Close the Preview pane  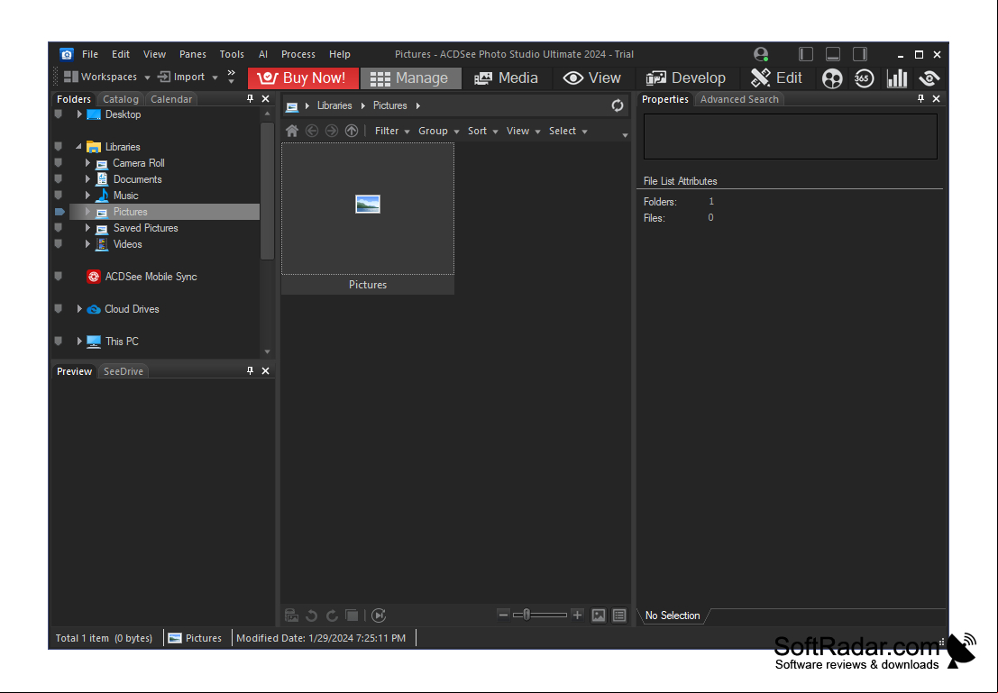pyautogui.click(x=265, y=371)
